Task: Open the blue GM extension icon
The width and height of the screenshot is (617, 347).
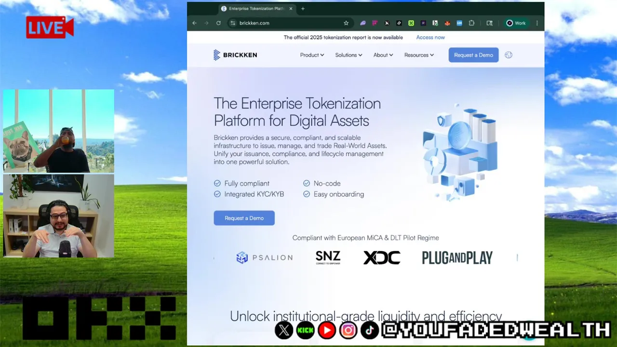Action: point(459,23)
